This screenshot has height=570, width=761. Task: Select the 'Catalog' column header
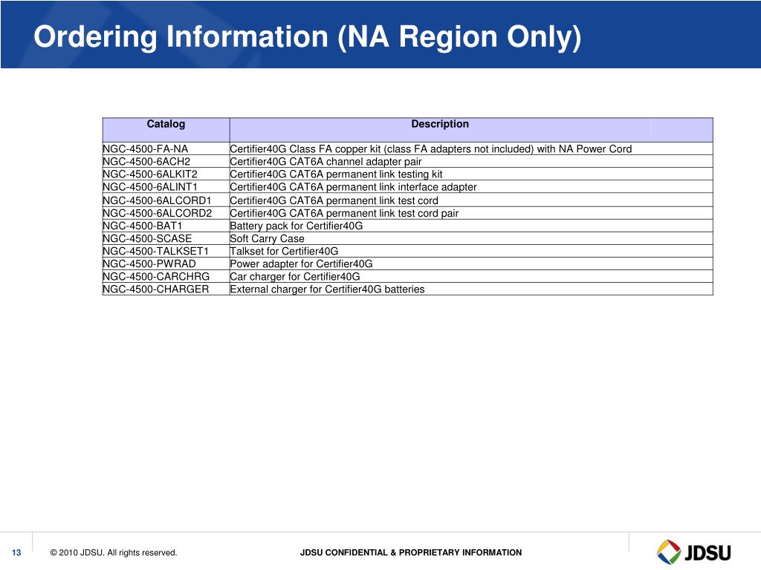click(166, 129)
